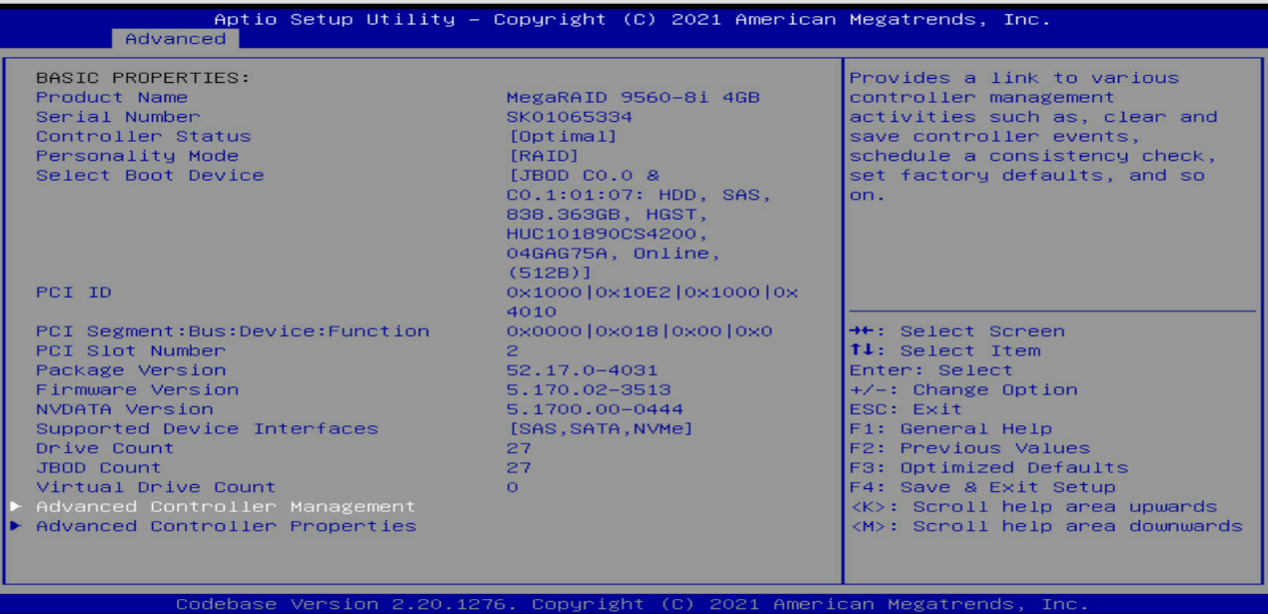Click the F2: Previous Values hint
The image size is (1268, 614).
click(x=970, y=448)
